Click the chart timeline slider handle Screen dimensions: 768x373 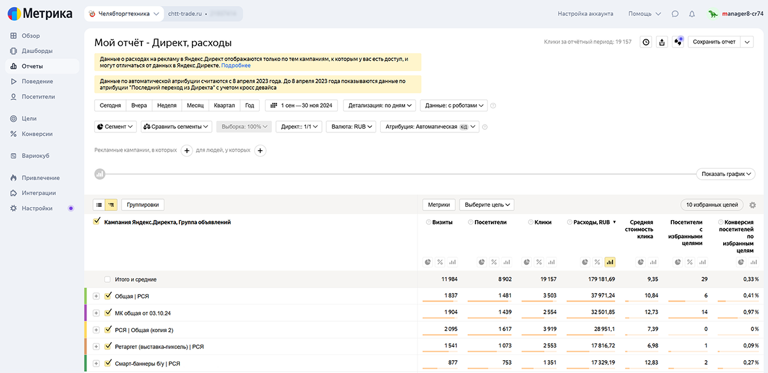click(x=99, y=174)
